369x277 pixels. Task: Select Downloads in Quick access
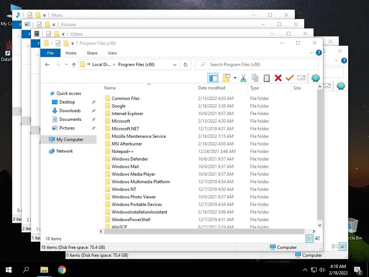pos(70,111)
